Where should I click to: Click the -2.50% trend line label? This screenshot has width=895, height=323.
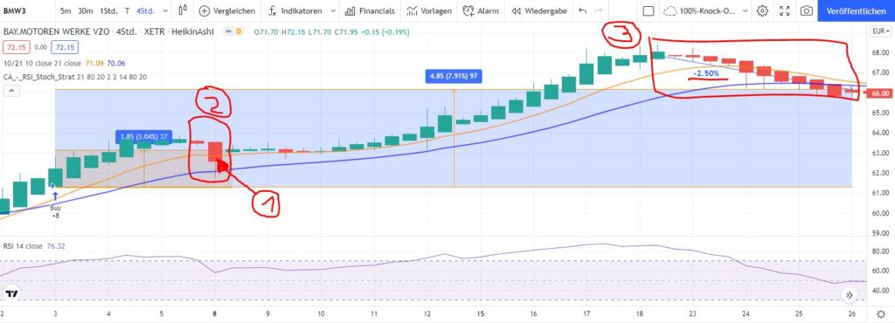pos(705,74)
